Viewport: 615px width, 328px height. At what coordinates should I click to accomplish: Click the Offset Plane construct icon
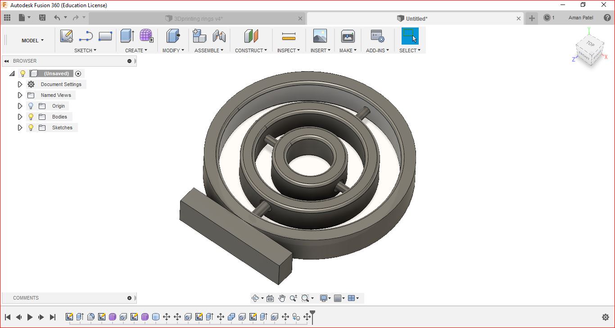pyautogui.click(x=251, y=36)
